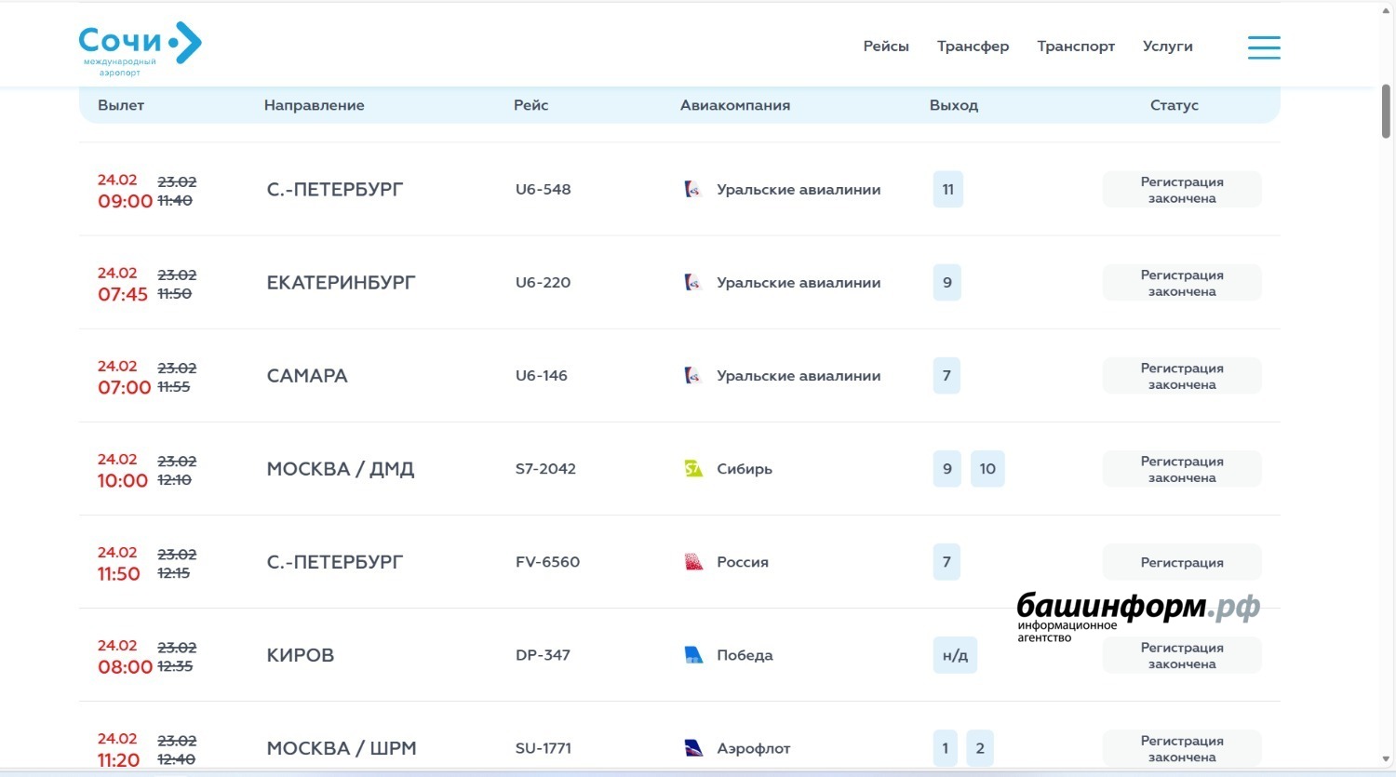Viewport: 1396px width, 777px height.
Task: Open the Трансфер menu item
Action: click(973, 47)
